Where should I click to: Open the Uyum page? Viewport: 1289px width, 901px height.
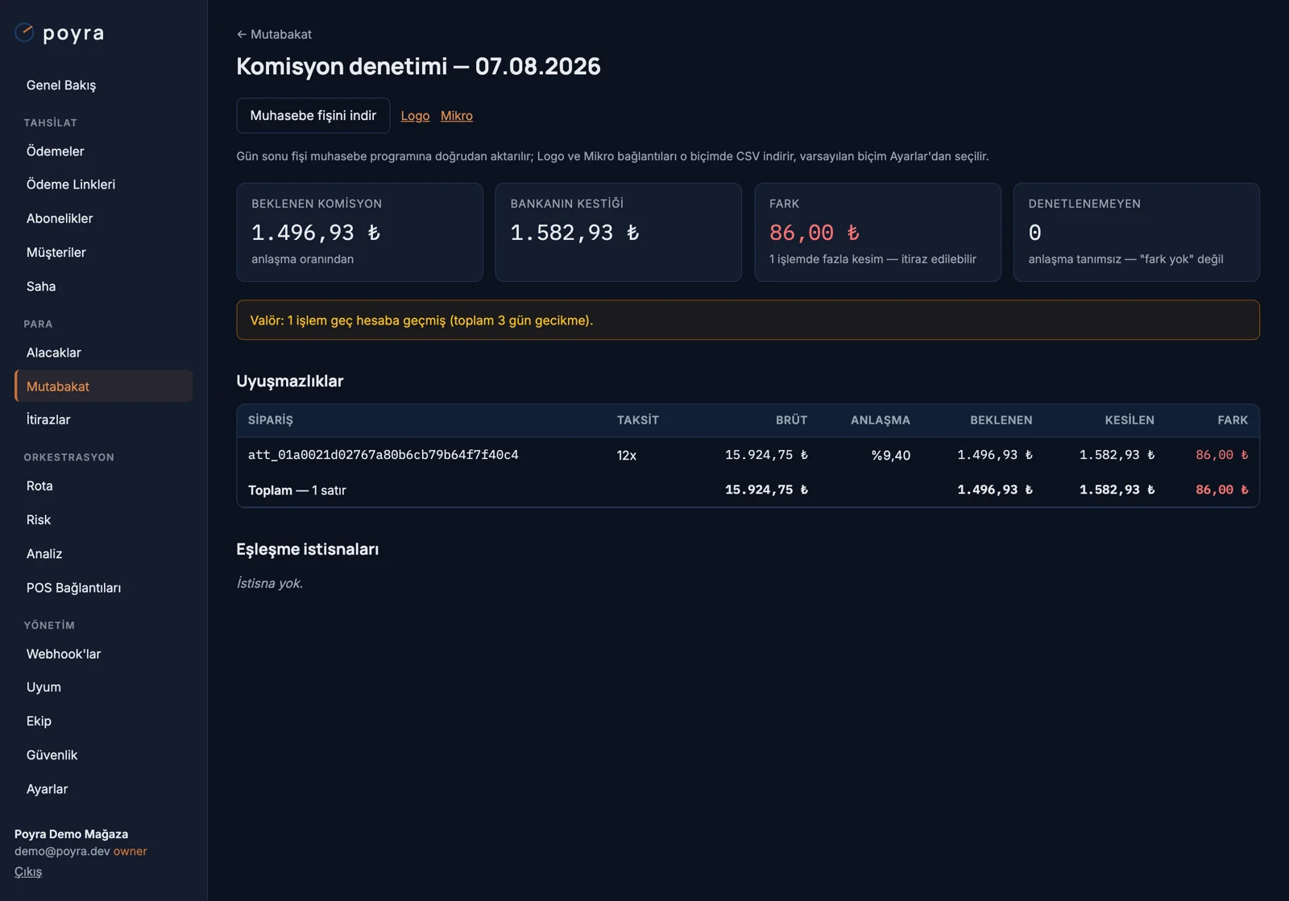(103, 687)
